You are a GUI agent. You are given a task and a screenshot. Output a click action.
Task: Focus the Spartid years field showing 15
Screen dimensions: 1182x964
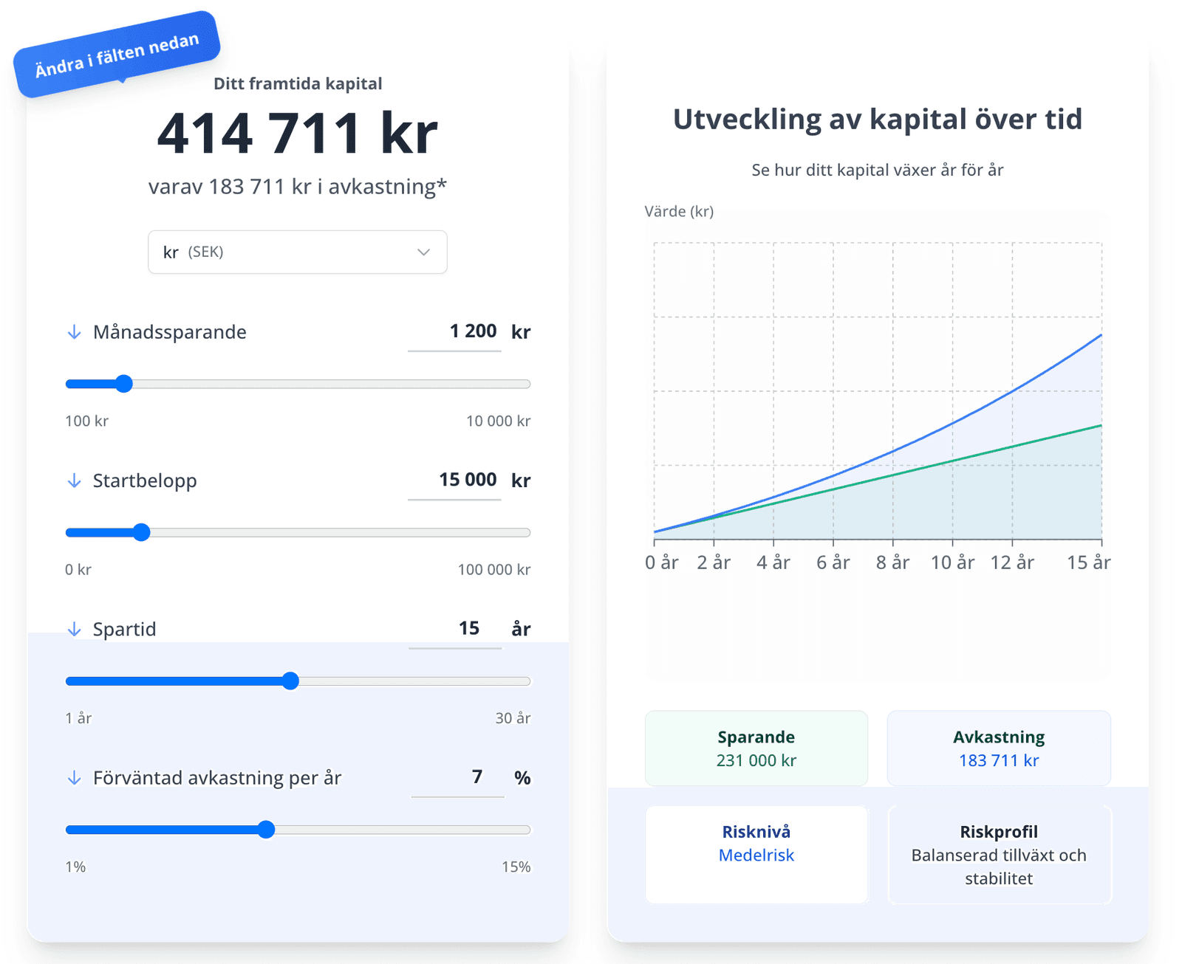tap(455, 629)
